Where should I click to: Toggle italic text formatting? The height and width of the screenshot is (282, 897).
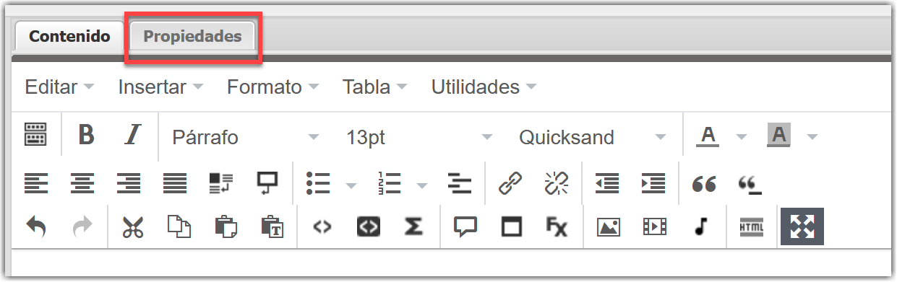(x=132, y=136)
